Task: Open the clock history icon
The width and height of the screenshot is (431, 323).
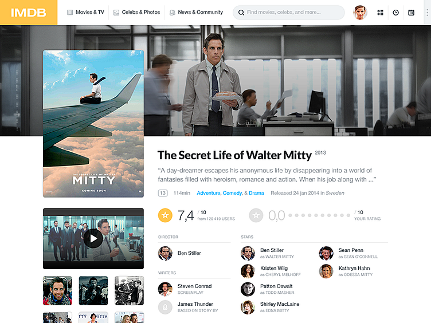Action: (x=395, y=13)
